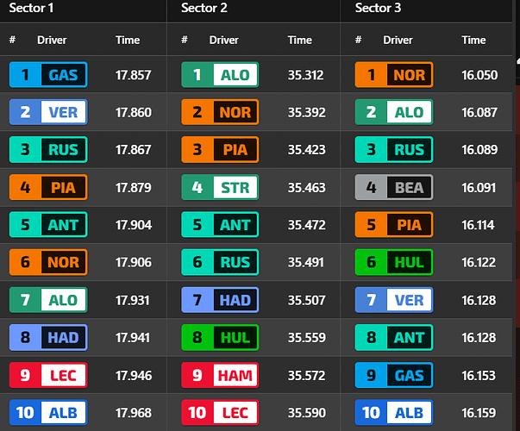Click Driver column header in Sector 2
Image resolution: width=520 pixels, height=431 pixels.
click(x=224, y=41)
